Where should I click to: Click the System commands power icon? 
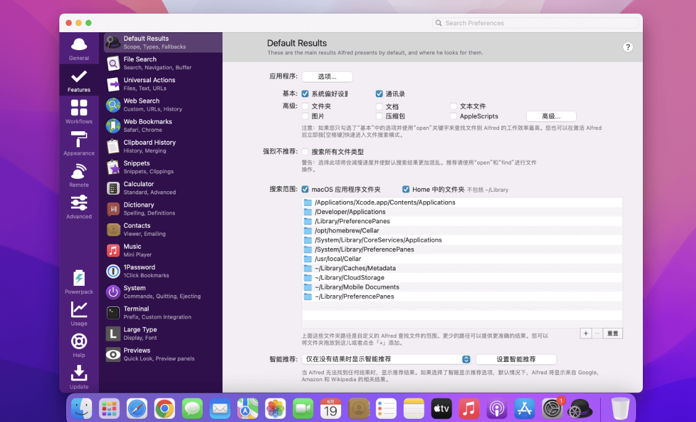[x=113, y=292]
